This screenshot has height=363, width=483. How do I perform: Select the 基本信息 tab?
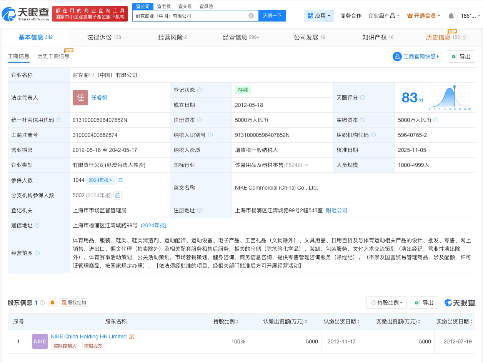coord(36,37)
